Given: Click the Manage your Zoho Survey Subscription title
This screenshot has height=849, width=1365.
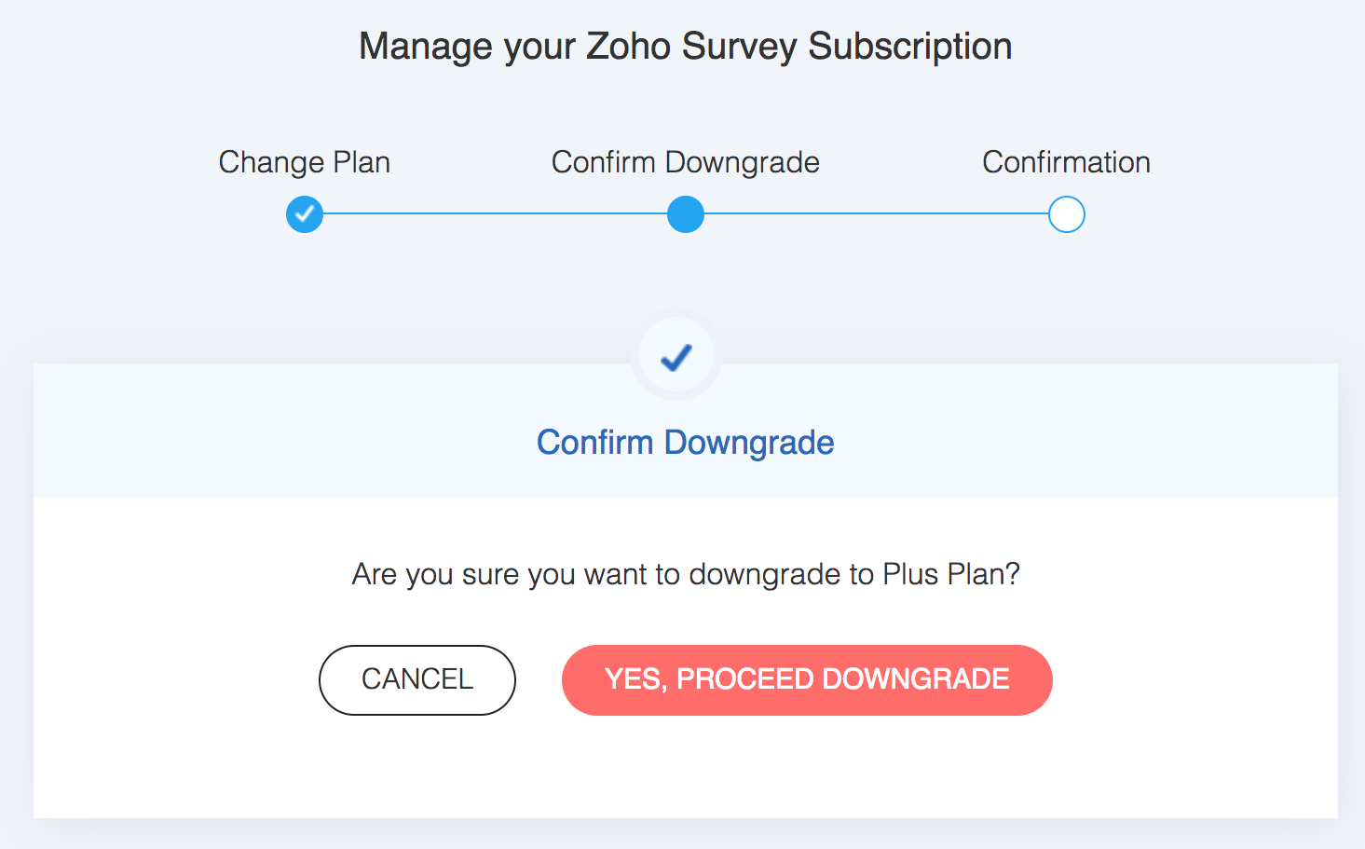Looking at the screenshot, I should (x=685, y=47).
